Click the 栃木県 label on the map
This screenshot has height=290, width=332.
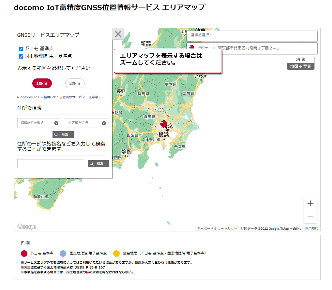171,84
